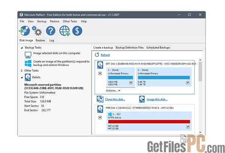Viewport: 225px width, 153px height.
Task: Select the Backup Definition Files tab
Action: [x=130, y=48]
